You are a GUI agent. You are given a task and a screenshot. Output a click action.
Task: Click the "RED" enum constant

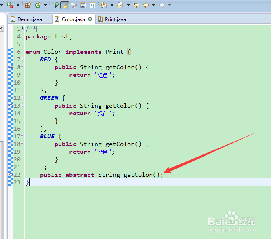tap(46, 59)
